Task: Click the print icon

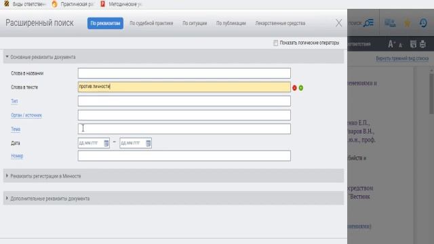Action: 422,44
